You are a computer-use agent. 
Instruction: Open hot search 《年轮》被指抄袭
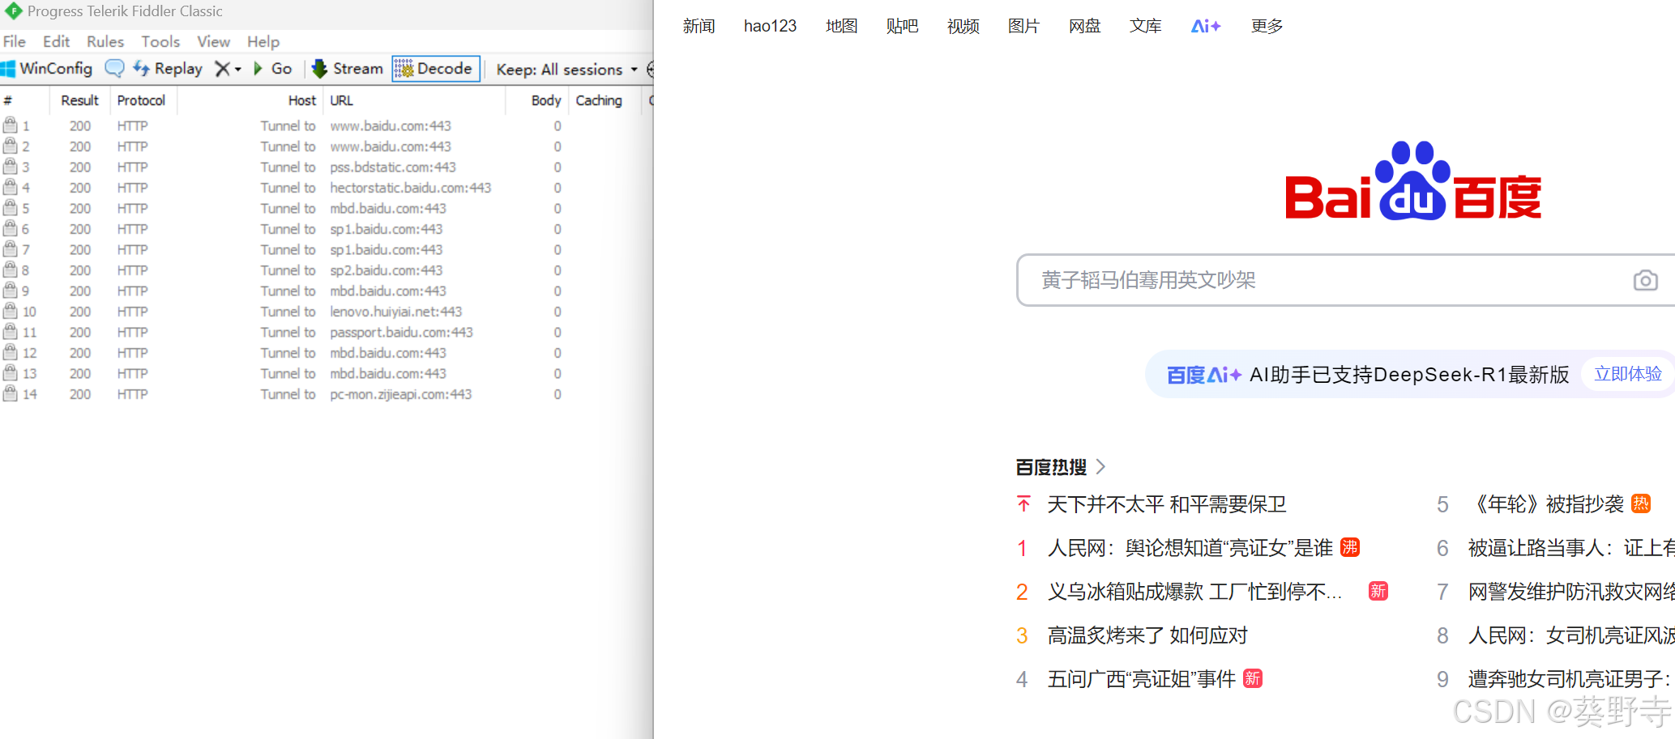(x=1546, y=504)
